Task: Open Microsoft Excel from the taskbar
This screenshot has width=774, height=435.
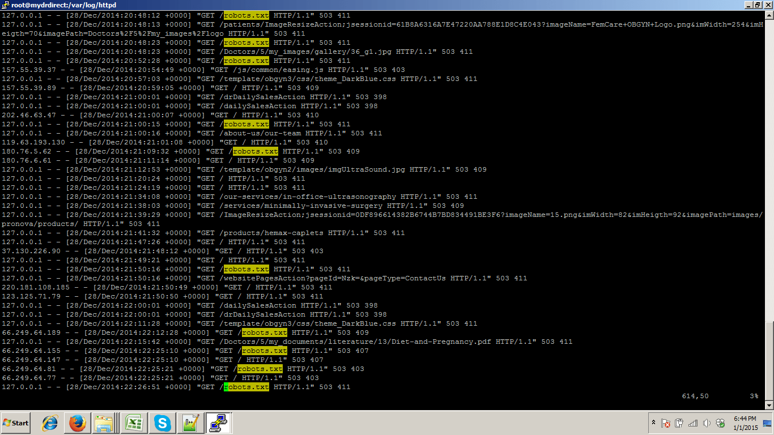Action: (134, 423)
